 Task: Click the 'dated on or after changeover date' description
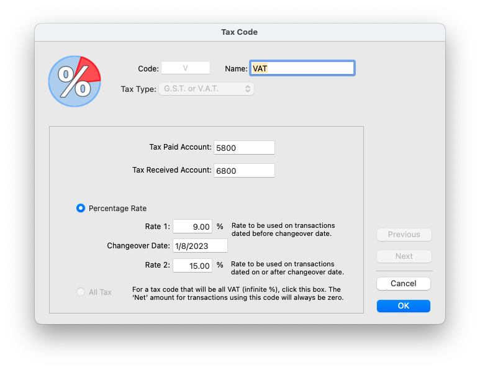pos(288,268)
